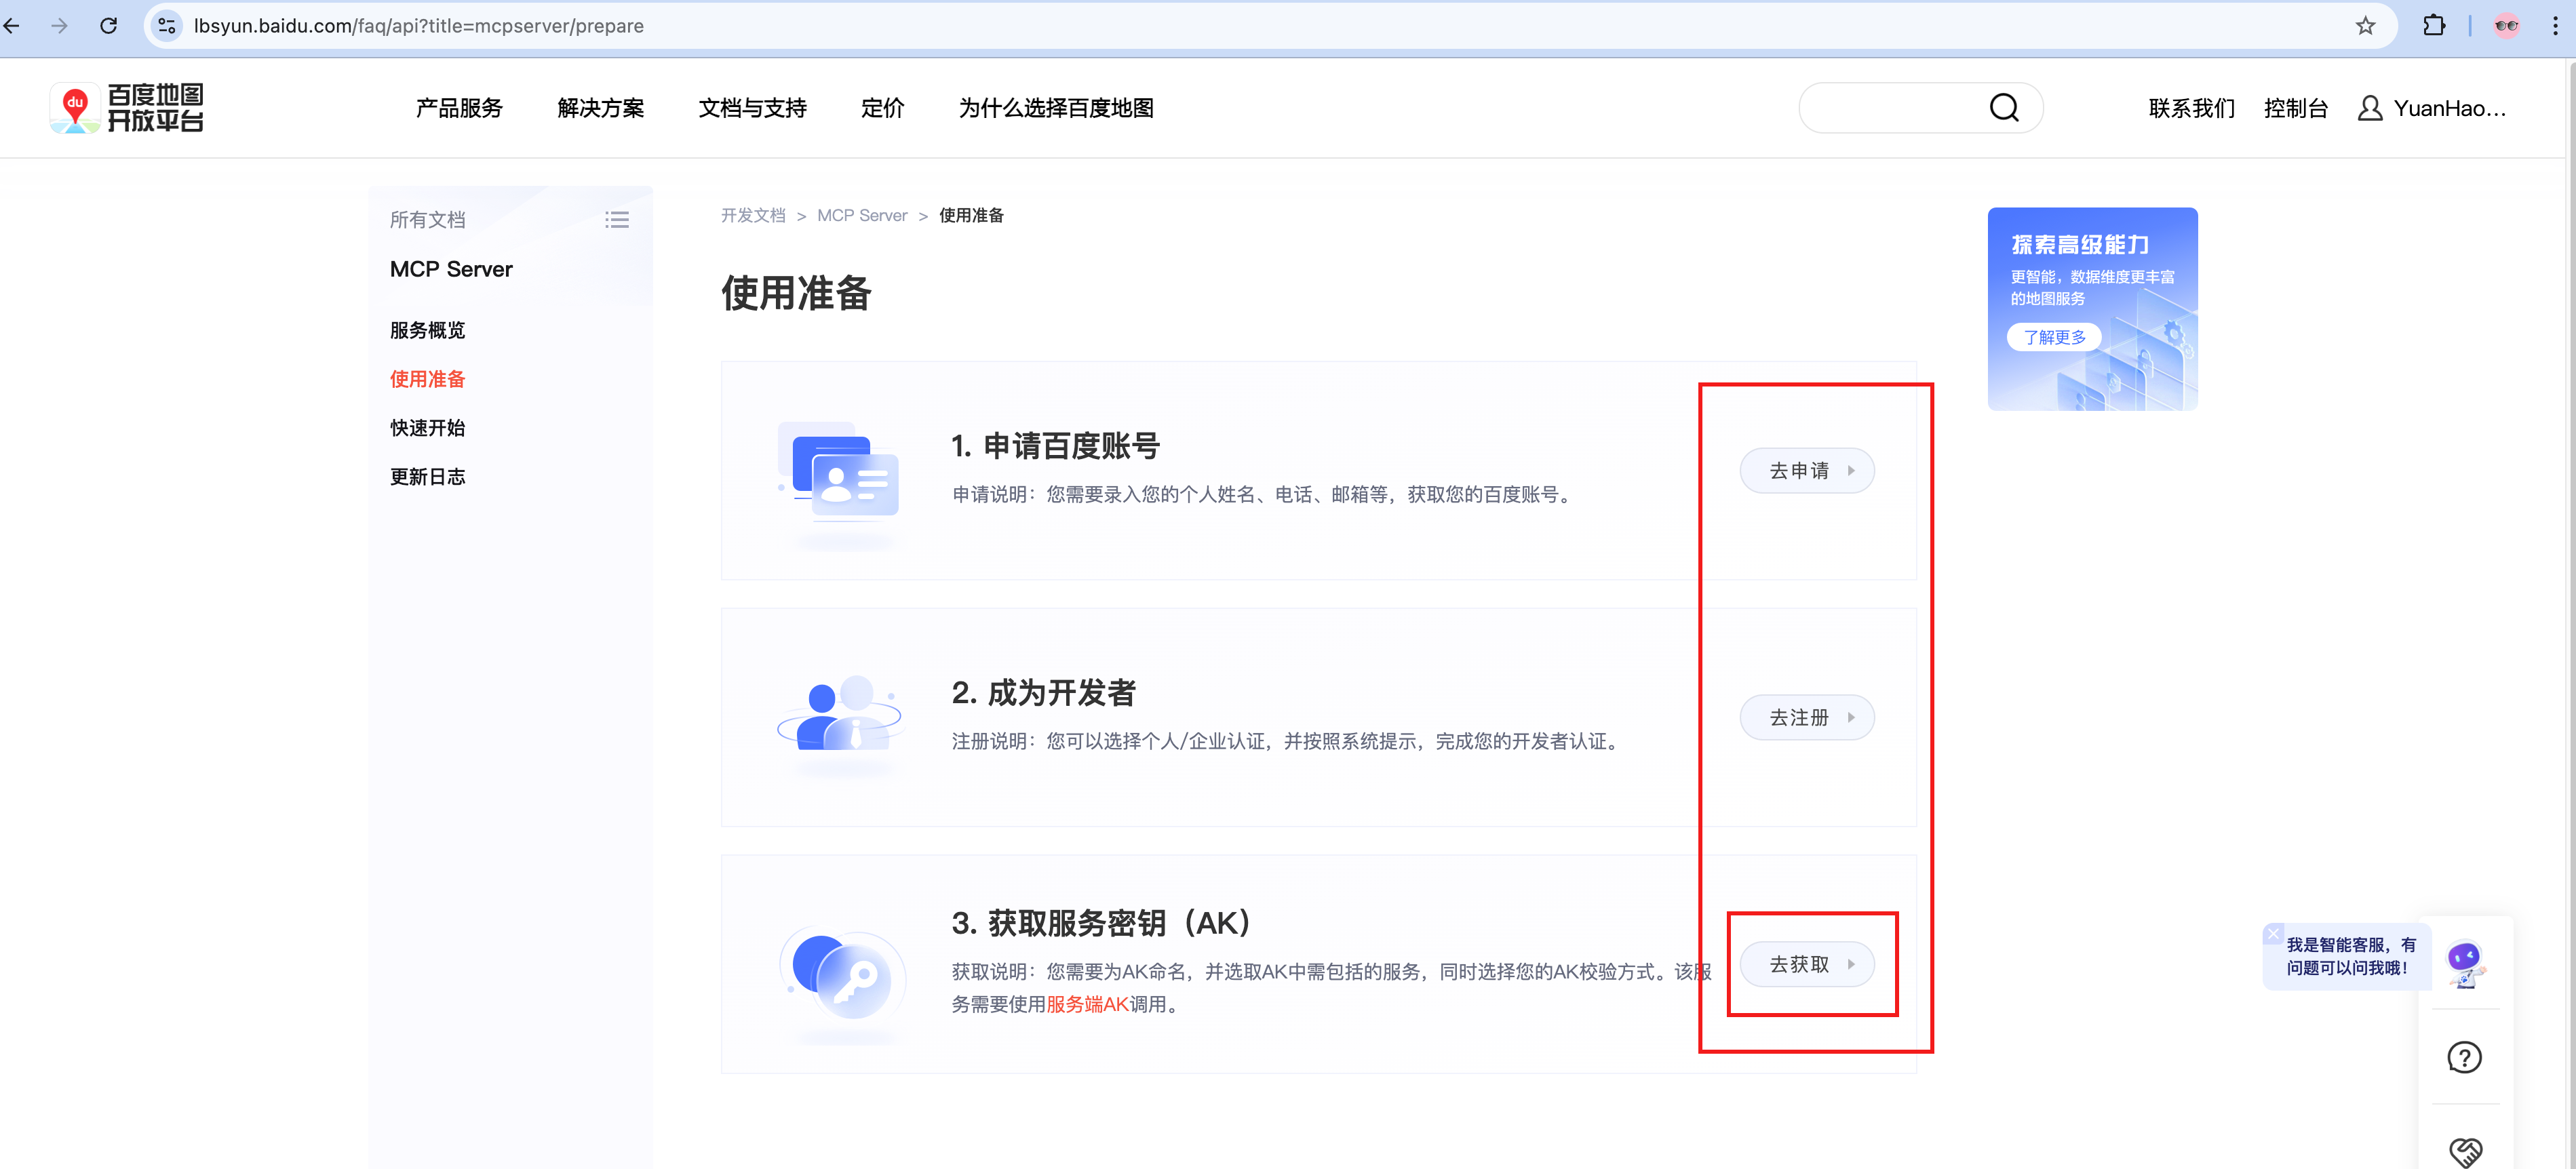Close the smart assistant chat bubble

[x=2273, y=933]
